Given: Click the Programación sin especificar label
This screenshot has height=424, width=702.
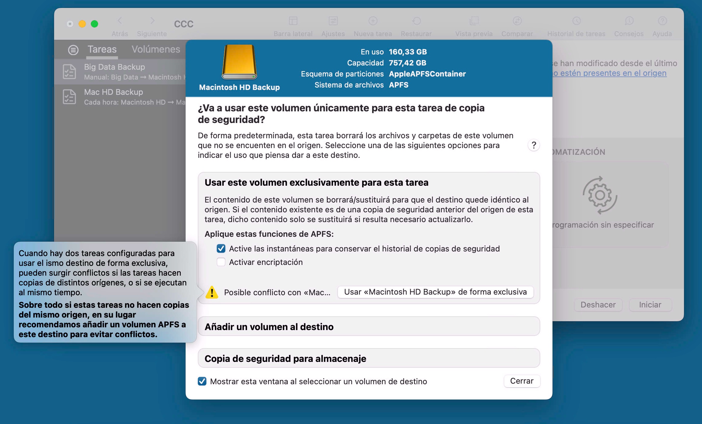Looking at the screenshot, I should pyautogui.click(x=603, y=225).
